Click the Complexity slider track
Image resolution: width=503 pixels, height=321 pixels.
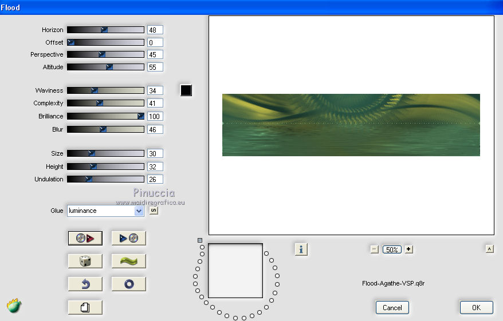click(x=105, y=103)
